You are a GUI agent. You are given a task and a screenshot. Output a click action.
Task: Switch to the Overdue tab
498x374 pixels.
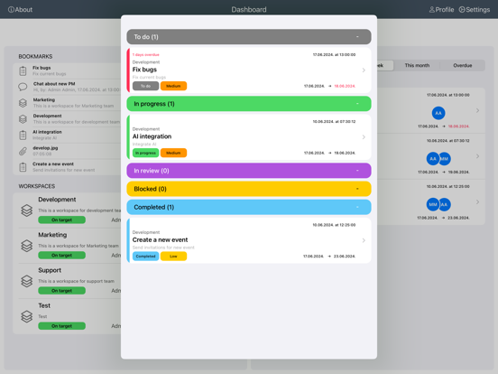[463, 66]
